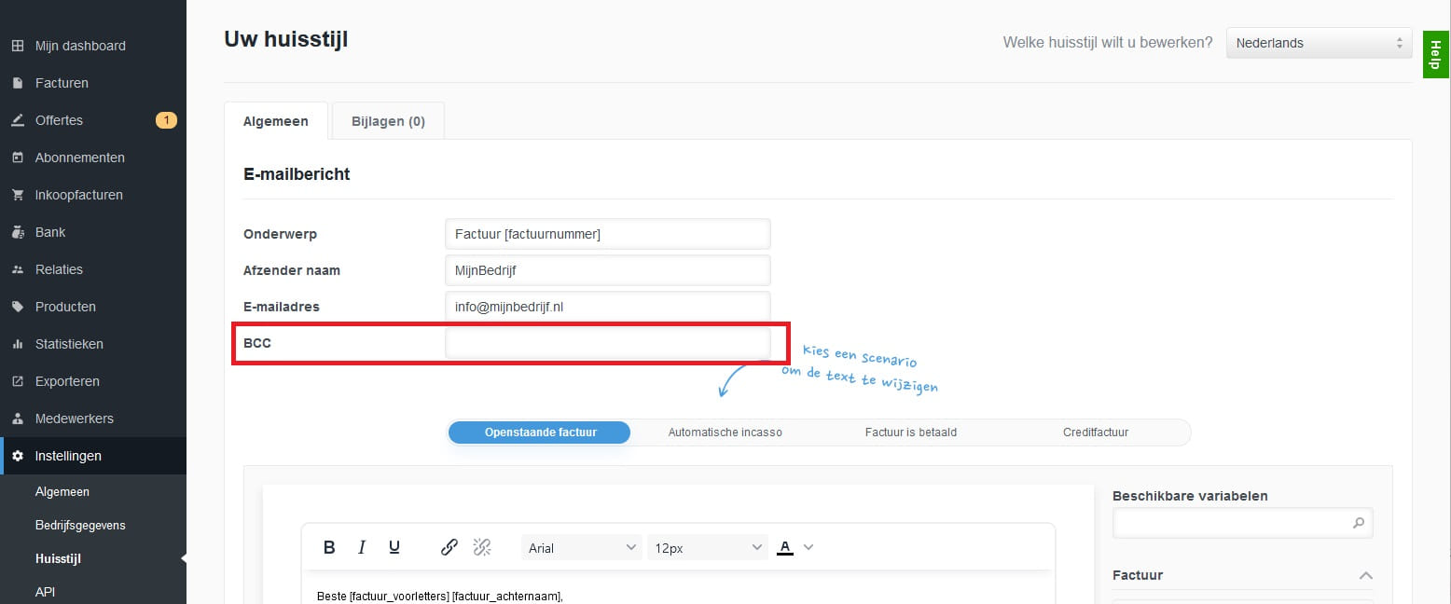Open the Offertes page

(x=59, y=120)
